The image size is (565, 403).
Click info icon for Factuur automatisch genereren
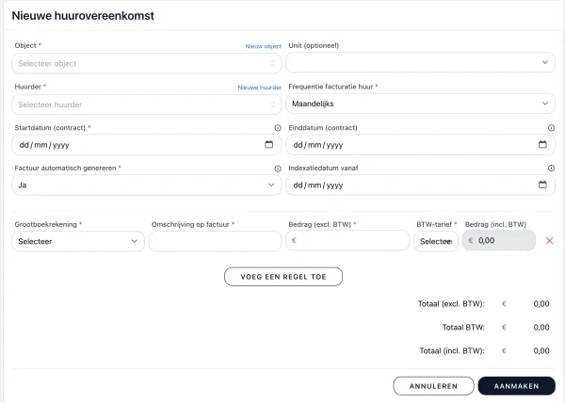(x=277, y=169)
